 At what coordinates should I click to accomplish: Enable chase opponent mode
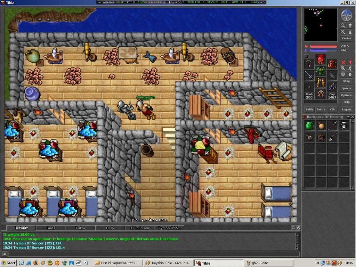click(350, 68)
